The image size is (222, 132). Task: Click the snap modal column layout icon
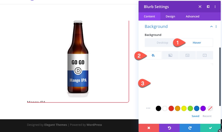coord(208,7)
